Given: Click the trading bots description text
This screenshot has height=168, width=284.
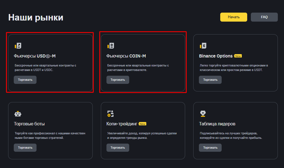Looking at the screenshot, I should [x=50, y=135].
